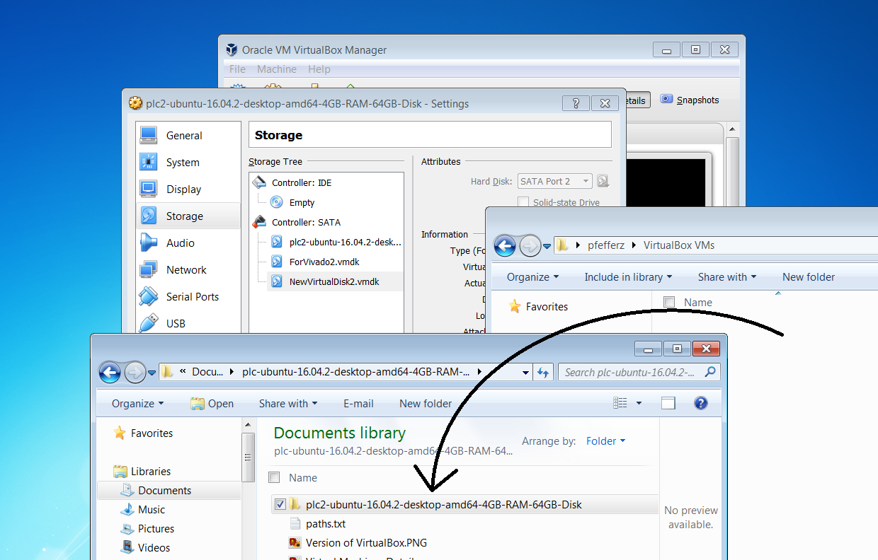Click Docu... breadcrumb in address bar
The width and height of the screenshot is (878, 560).
[x=207, y=372]
